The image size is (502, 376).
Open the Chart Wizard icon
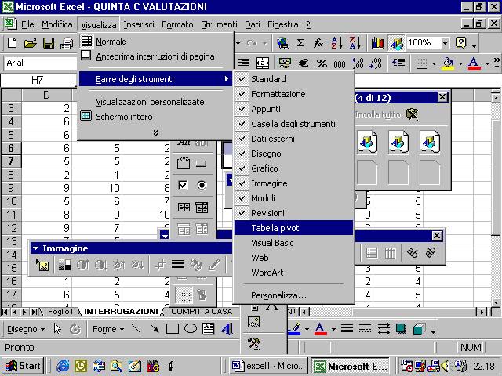(378, 42)
